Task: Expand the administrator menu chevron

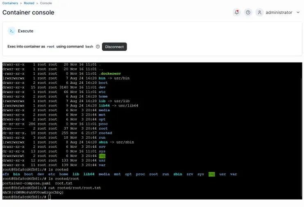Action: coord(297,13)
